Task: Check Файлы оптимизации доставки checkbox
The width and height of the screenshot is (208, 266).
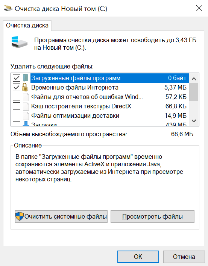Action: 17,116
